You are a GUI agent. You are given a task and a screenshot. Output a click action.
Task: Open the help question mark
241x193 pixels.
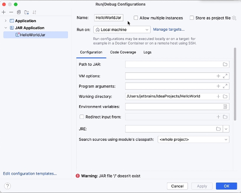point(8,186)
